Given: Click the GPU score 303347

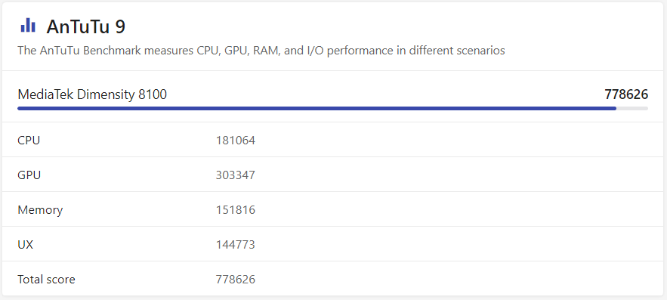Looking at the screenshot, I should click(235, 175).
